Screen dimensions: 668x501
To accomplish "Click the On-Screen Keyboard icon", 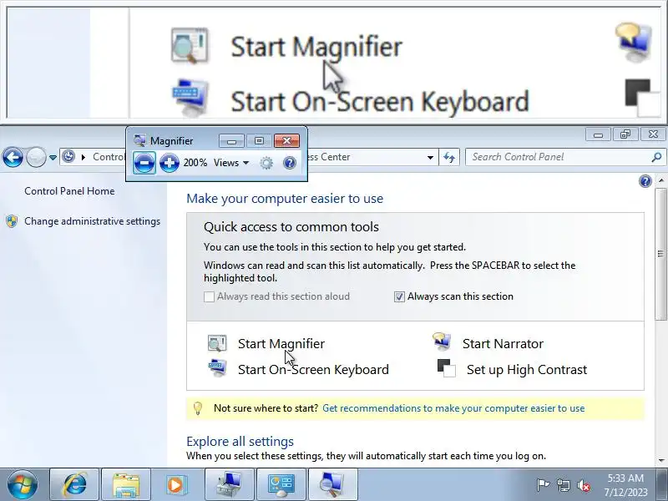I will click(217, 368).
